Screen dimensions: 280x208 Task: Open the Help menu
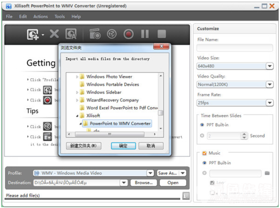76,16
